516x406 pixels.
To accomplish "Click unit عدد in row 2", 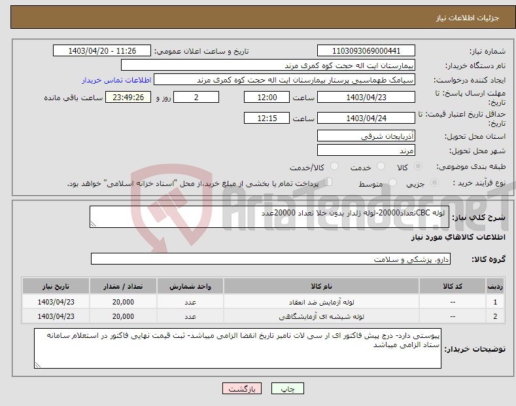I will (x=190, y=316).
